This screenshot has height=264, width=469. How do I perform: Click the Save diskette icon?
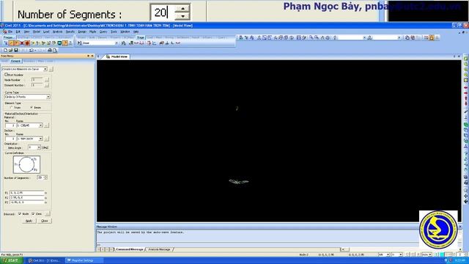pyautogui.click(x=16, y=51)
